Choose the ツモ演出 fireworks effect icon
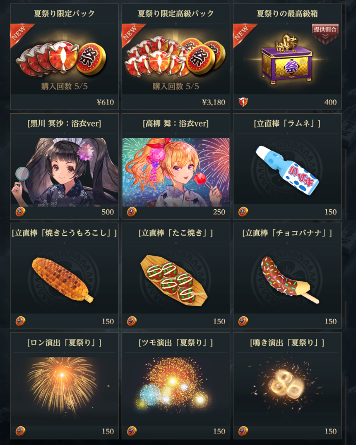The image size is (356, 445). (x=174, y=385)
